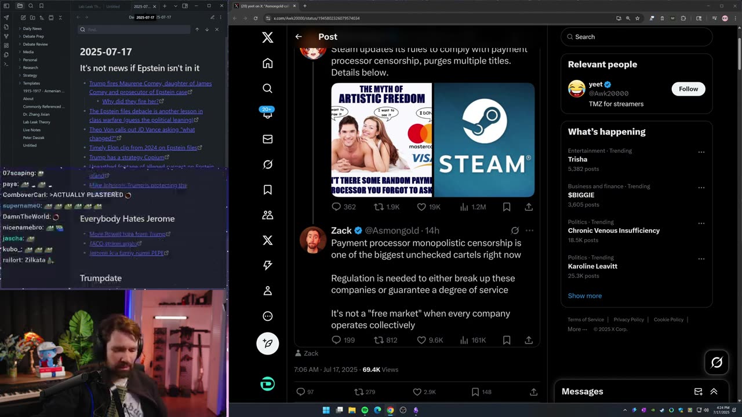The height and width of the screenshot is (417, 742).
Task: Click the X logo at sidebar top
Action: point(267,38)
